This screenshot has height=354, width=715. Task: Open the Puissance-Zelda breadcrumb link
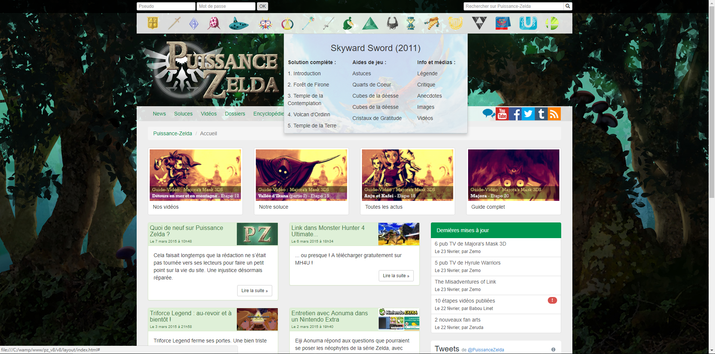172,133
